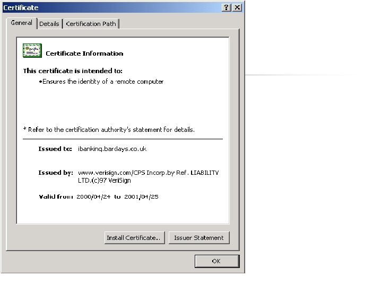
Task: Click the ibanking.barclays.co.uk issued-to value
Action: pos(112,149)
